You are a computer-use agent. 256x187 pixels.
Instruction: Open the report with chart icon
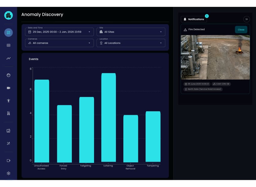coord(8,131)
